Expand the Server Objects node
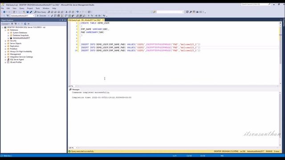The width and height of the screenshot is (285, 160). [5, 44]
